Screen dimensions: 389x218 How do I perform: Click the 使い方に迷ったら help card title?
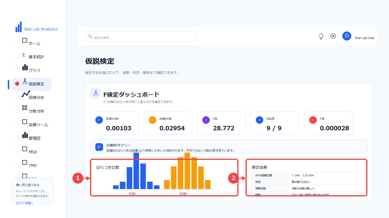pos(27,185)
